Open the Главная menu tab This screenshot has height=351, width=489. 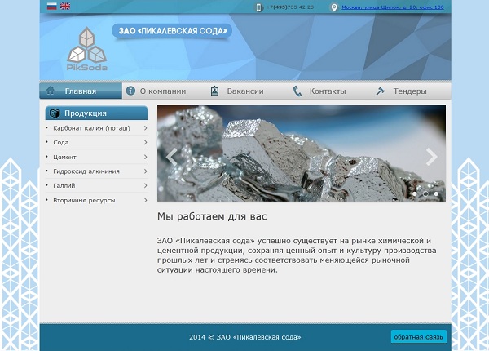coord(81,91)
